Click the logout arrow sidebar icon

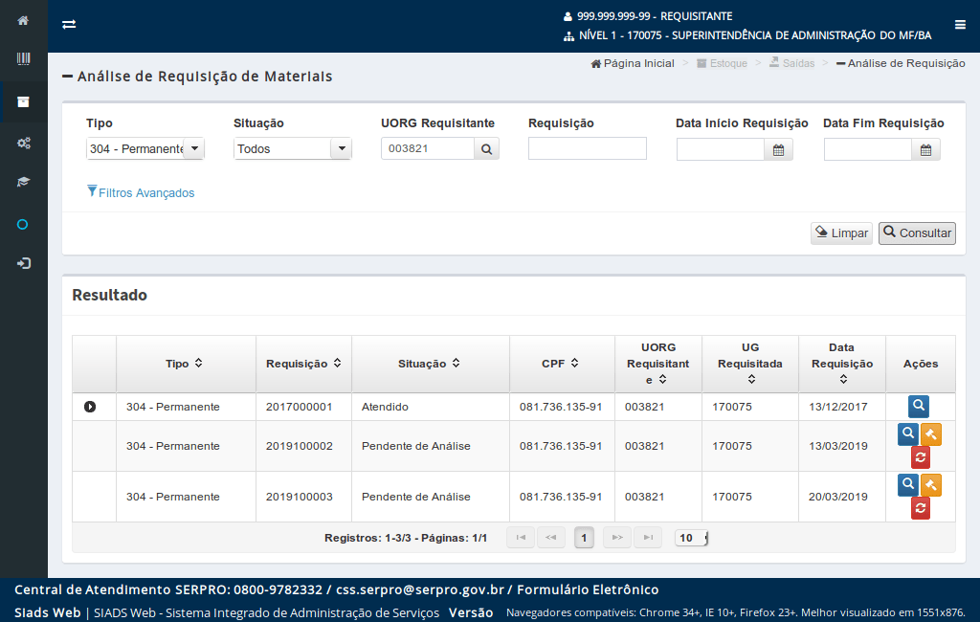tap(23, 263)
